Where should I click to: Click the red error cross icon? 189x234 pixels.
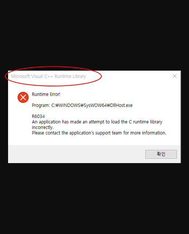(x=23, y=97)
